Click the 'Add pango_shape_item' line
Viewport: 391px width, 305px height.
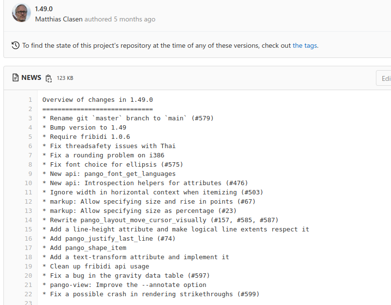84,248
